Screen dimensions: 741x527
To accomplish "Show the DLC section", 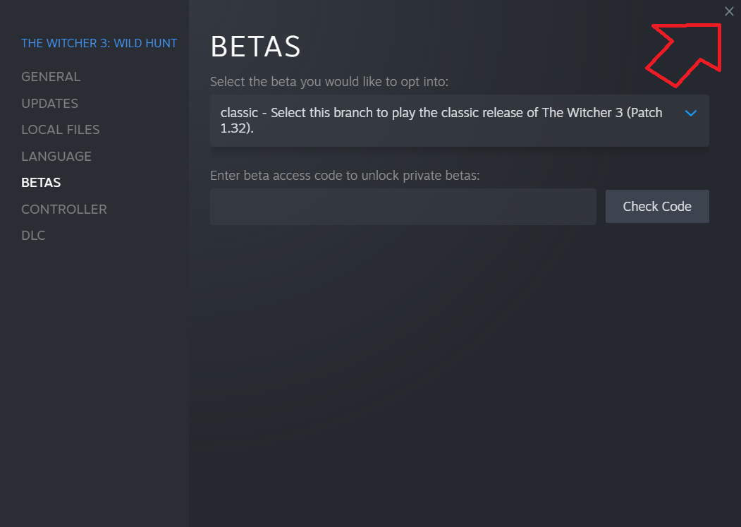I will tap(33, 236).
